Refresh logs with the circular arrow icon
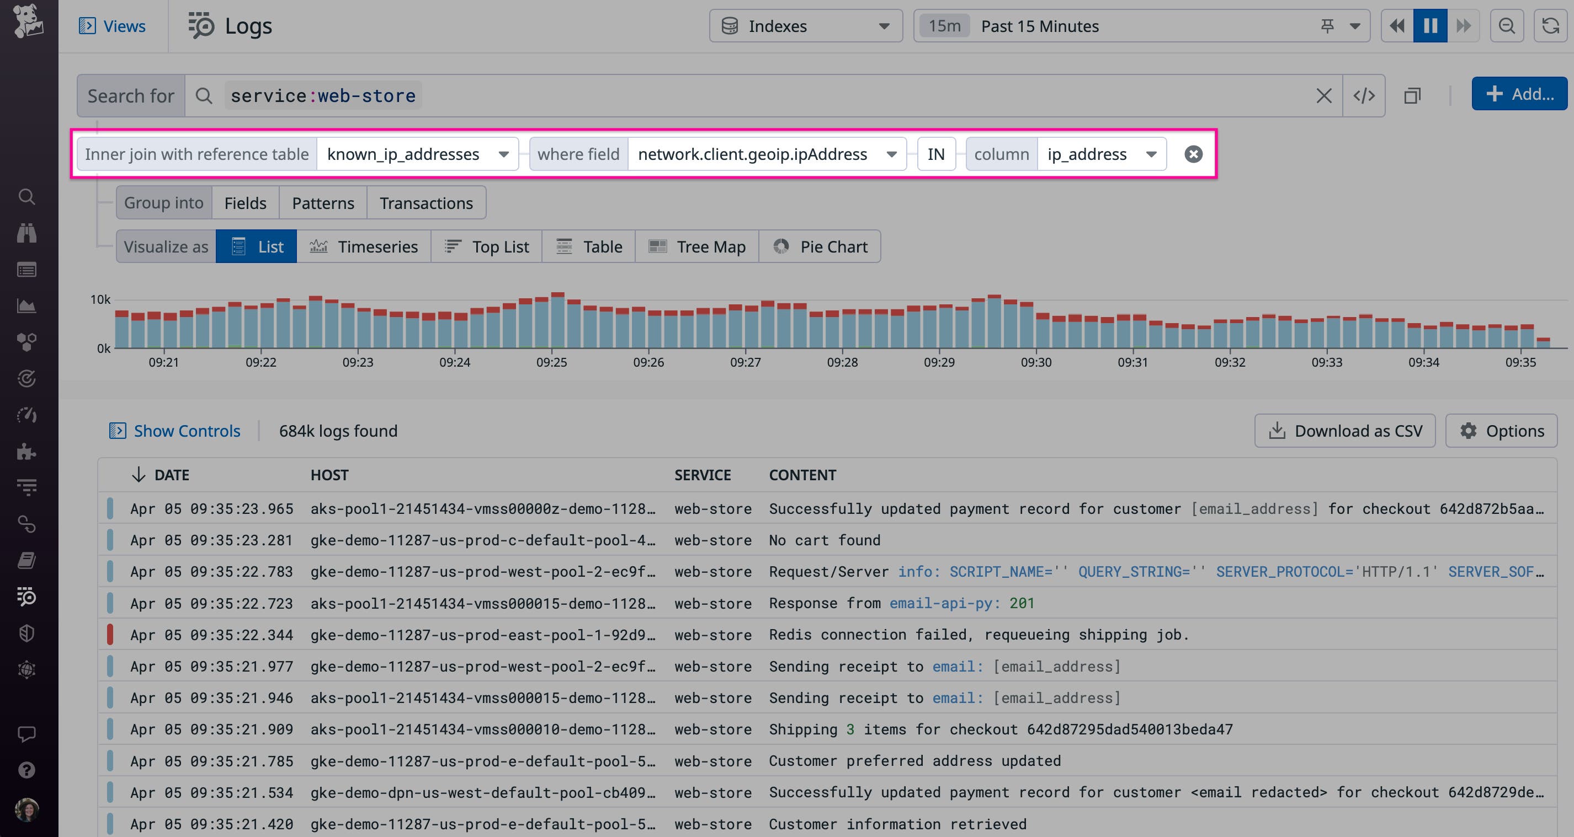1574x837 pixels. [x=1551, y=26]
